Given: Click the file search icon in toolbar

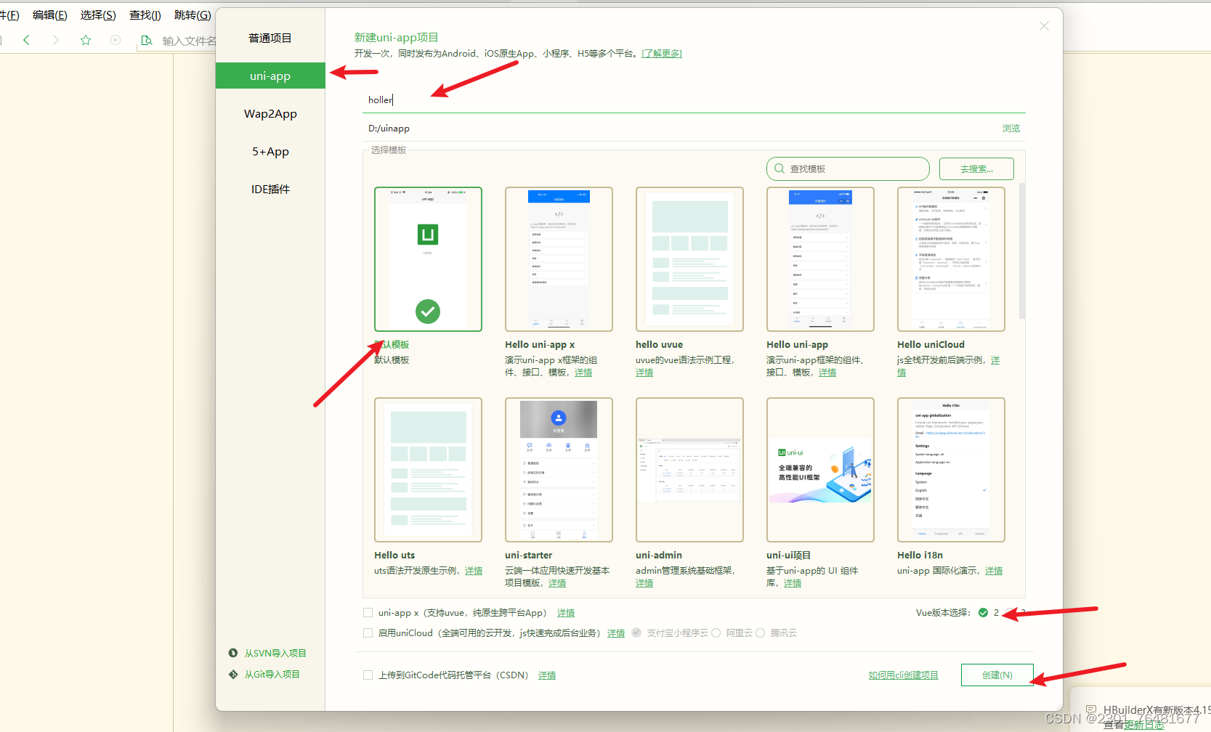Looking at the screenshot, I should 147,40.
